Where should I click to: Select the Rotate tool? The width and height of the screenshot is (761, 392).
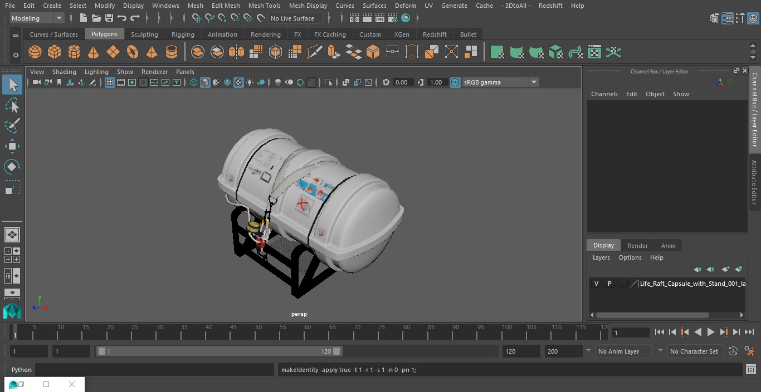[x=12, y=167]
